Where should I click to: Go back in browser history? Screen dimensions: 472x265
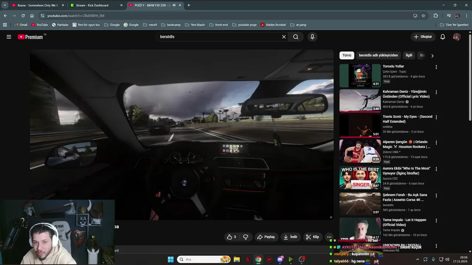point(5,15)
